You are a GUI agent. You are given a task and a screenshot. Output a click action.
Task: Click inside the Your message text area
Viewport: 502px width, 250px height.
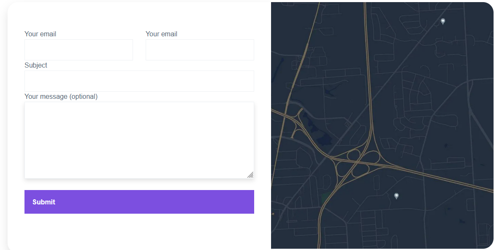coord(139,140)
